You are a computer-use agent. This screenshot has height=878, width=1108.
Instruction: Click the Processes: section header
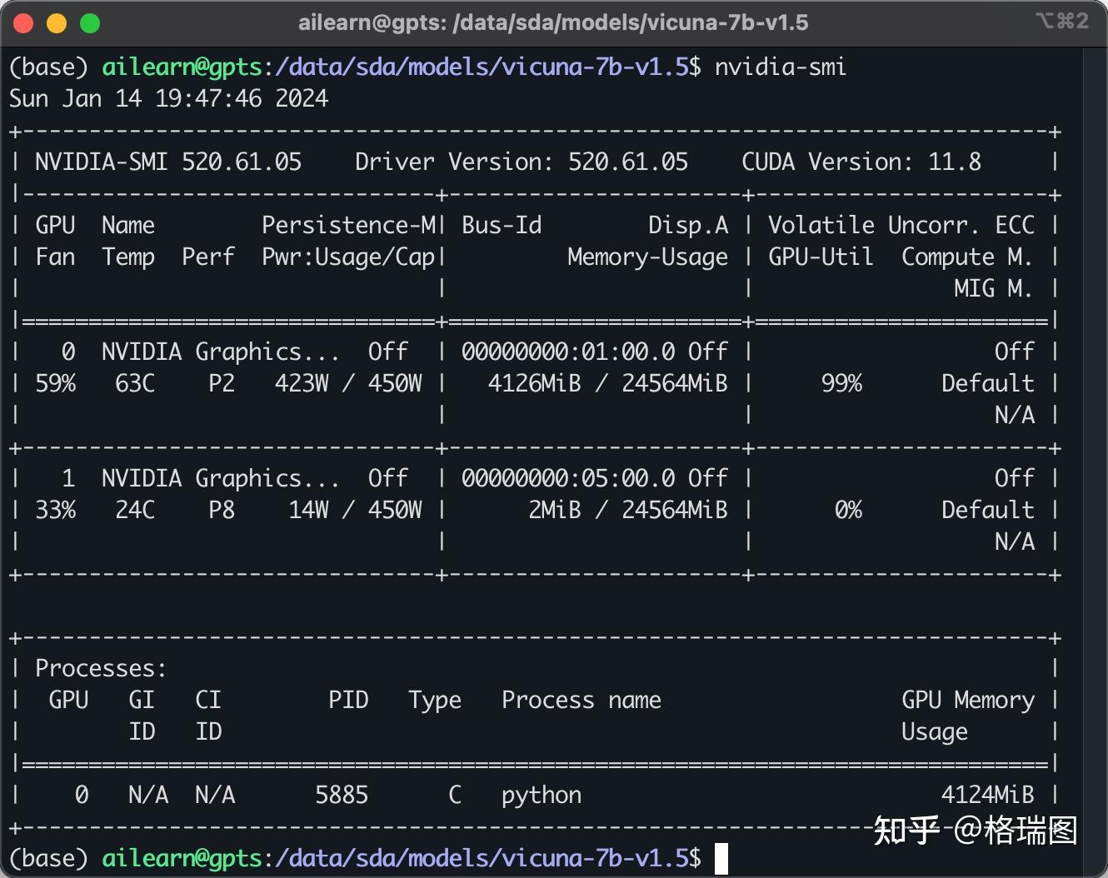click(x=101, y=668)
